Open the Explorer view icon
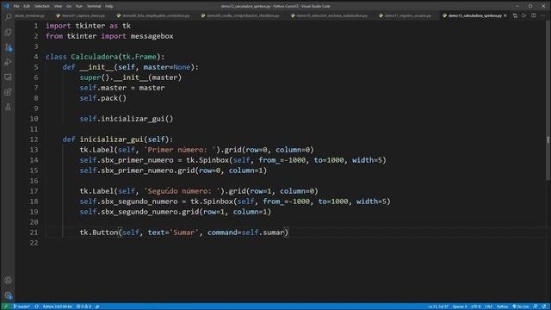Image resolution: width=551 pixels, height=310 pixels. tap(8, 32)
